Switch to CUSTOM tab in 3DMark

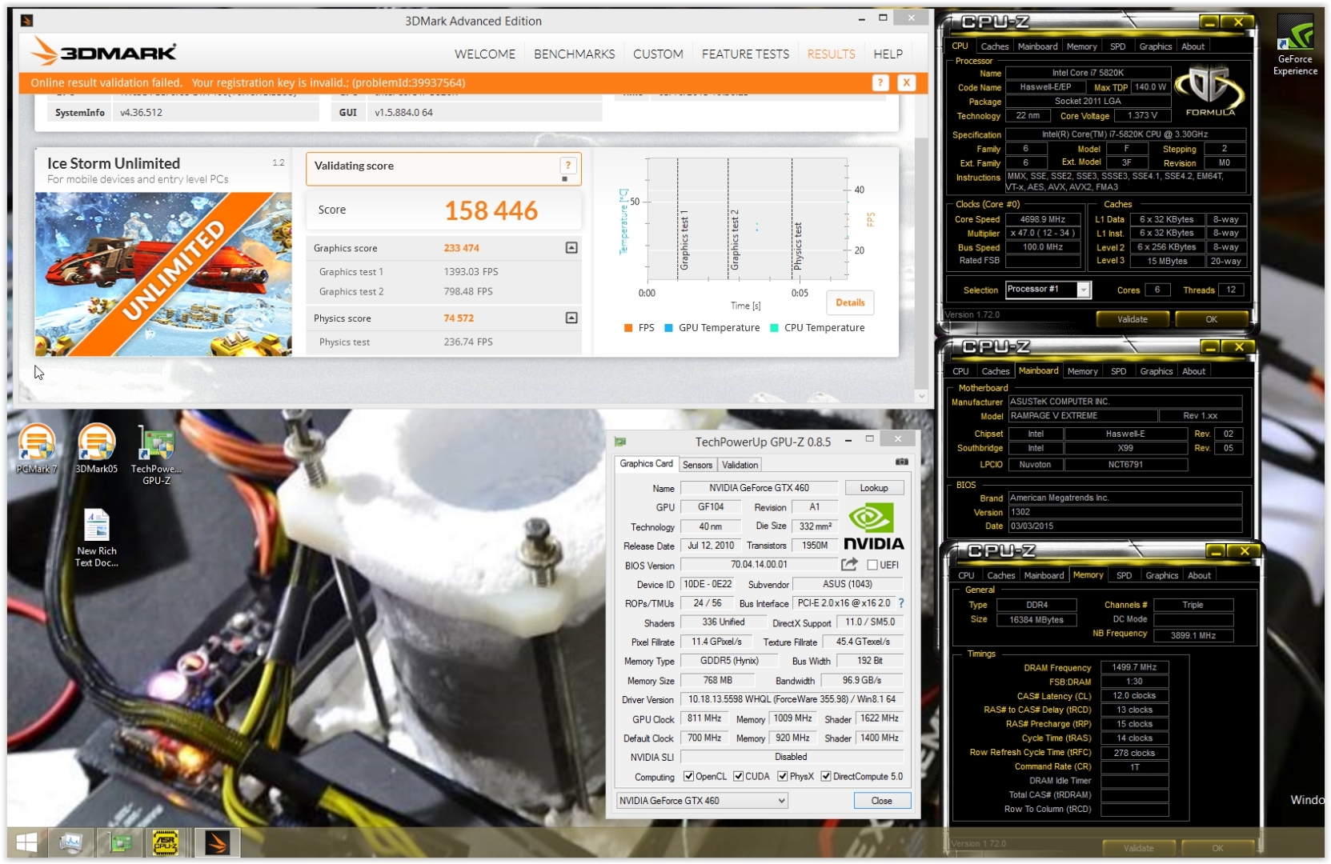[658, 54]
